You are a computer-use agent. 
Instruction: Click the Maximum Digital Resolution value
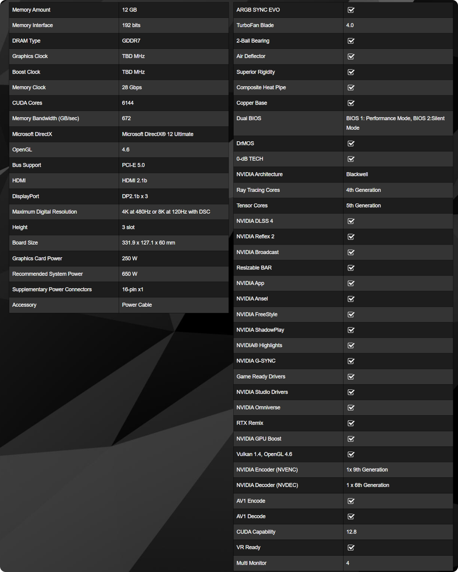coord(166,212)
